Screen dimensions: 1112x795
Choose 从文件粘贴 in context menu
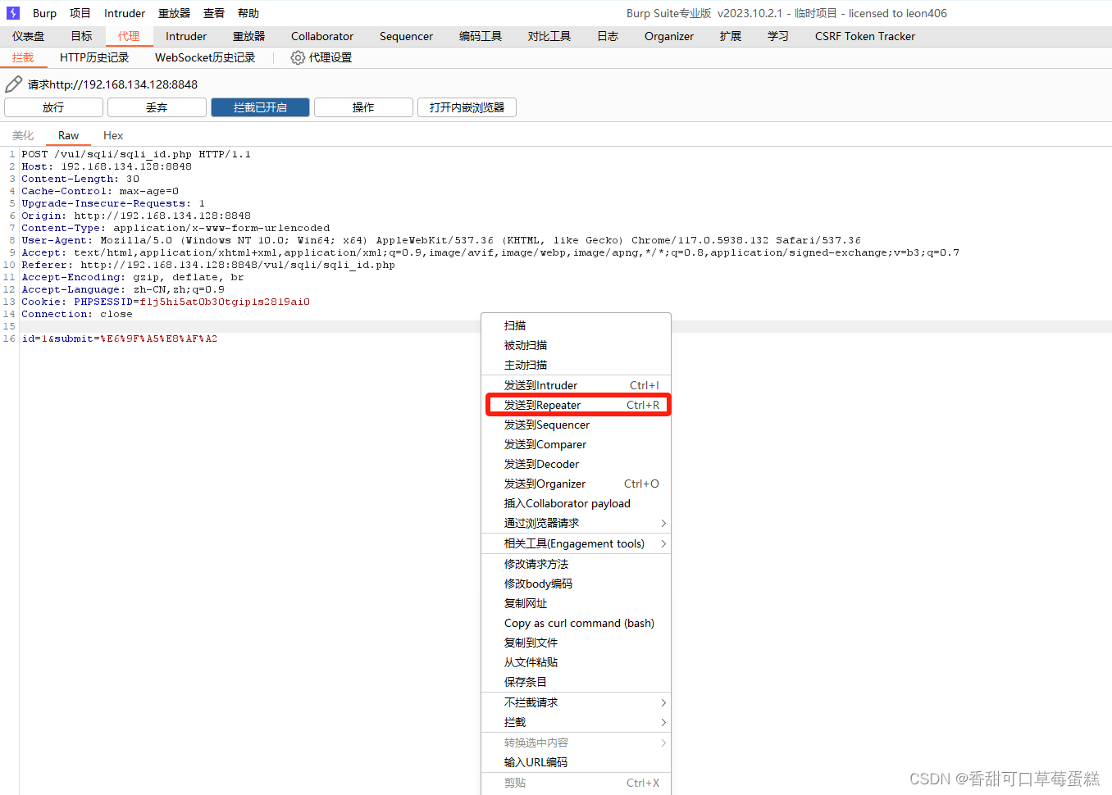(x=576, y=662)
